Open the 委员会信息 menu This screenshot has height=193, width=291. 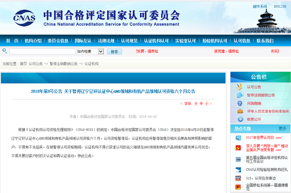(x=58, y=41)
